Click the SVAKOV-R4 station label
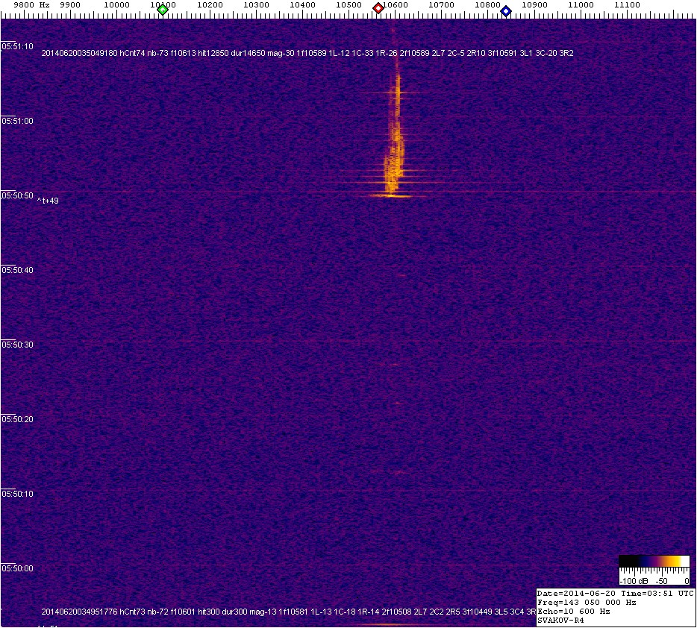The height and width of the screenshot is (628, 697). pos(560,620)
